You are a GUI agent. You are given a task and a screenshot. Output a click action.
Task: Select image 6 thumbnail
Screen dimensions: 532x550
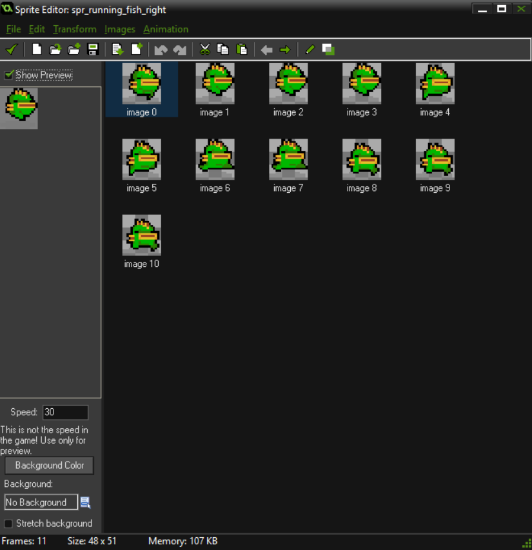click(215, 159)
